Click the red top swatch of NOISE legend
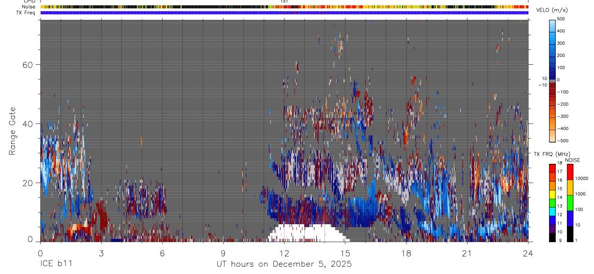Image resolution: width=594 pixels, height=274 pixels. tap(570, 172)
